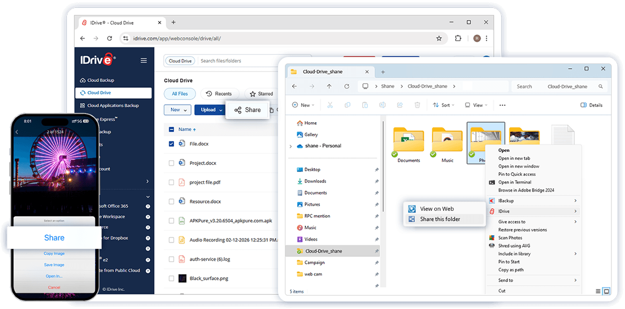Viewport: 625px width, 309px height.
Task: Click the Copy icon in Explorer toolbar
Action: point(348,105)
